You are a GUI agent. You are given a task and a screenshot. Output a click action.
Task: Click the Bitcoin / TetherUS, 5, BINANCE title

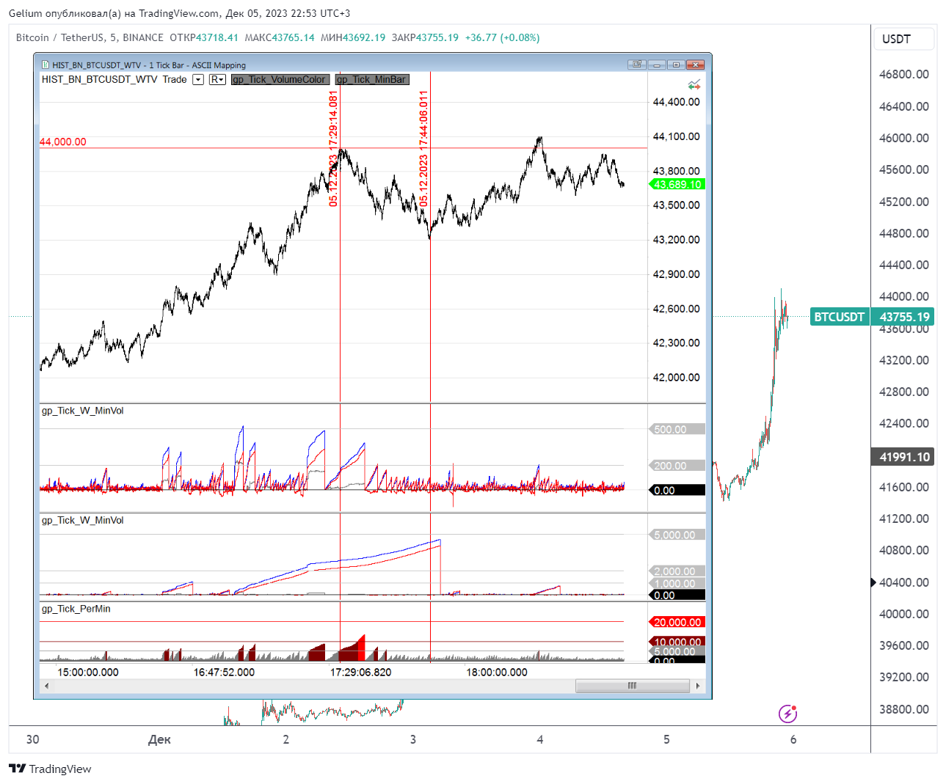click(90, 37)
